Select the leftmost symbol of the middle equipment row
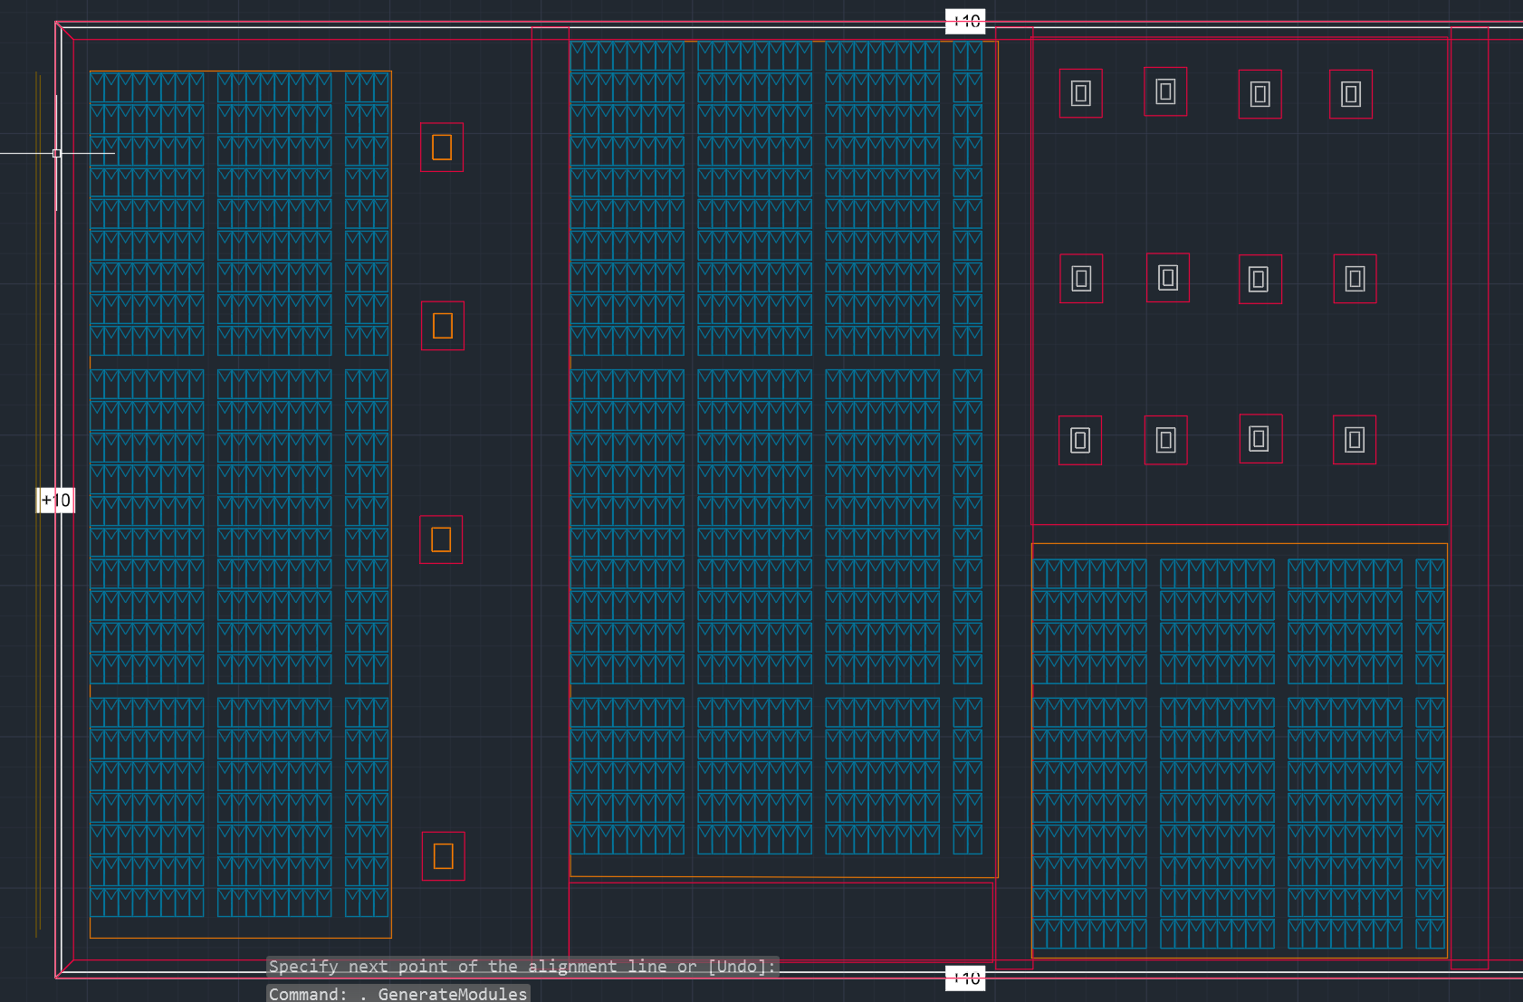 (x=1080, y=281)
